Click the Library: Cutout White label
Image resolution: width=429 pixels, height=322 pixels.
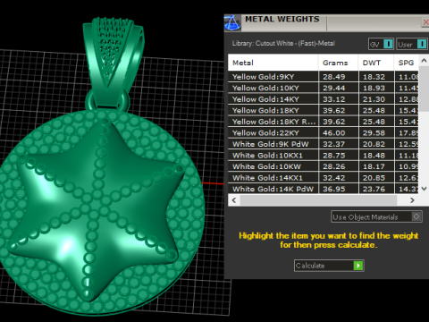(283, 44)
